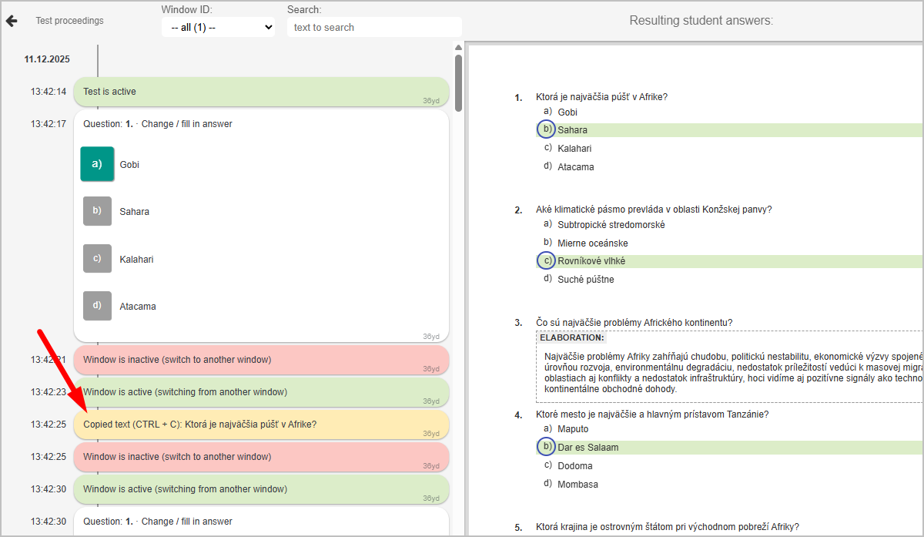Click 'Window is active' entry at 13:42:23
Viewport: 924px width, 537px height.
click(261, 392)
